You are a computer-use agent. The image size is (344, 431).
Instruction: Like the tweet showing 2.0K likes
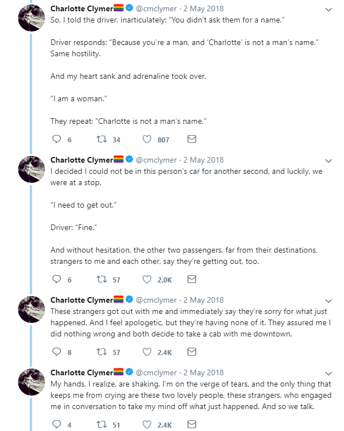(x=148, y=279)
